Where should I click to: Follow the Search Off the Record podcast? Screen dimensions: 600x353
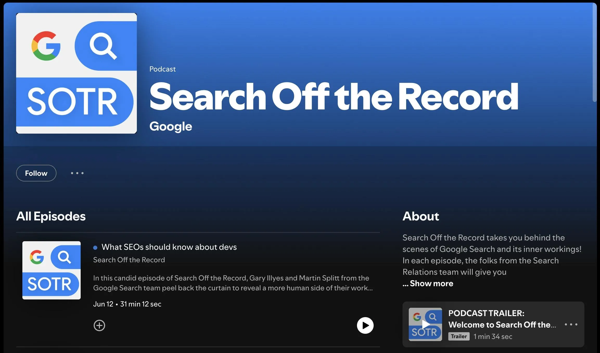(36, 173)
